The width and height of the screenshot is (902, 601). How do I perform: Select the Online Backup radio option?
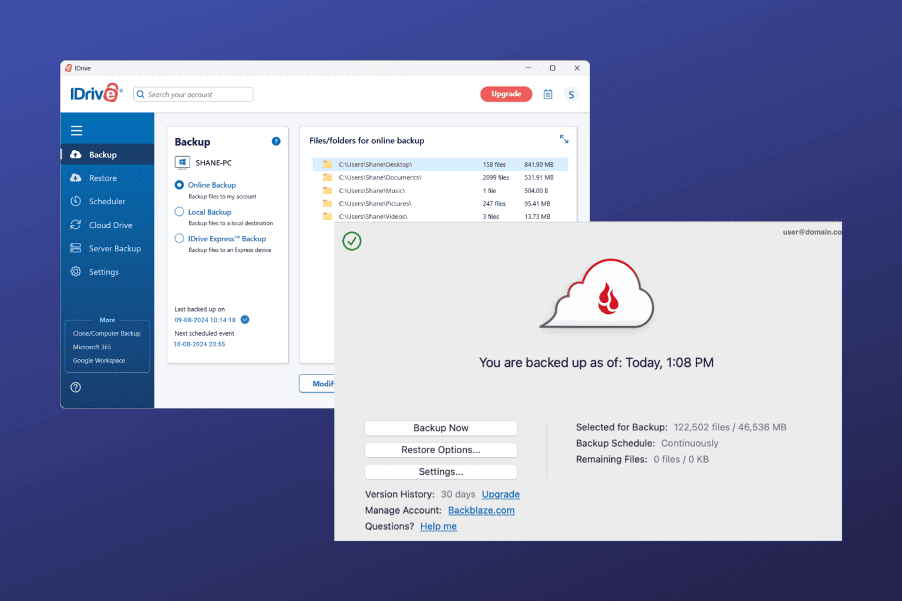(x=179, y=185)
